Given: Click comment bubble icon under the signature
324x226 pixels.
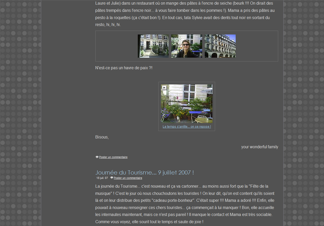Looking at the screenshot, I should pyautogui.click(x=97, y=157).
